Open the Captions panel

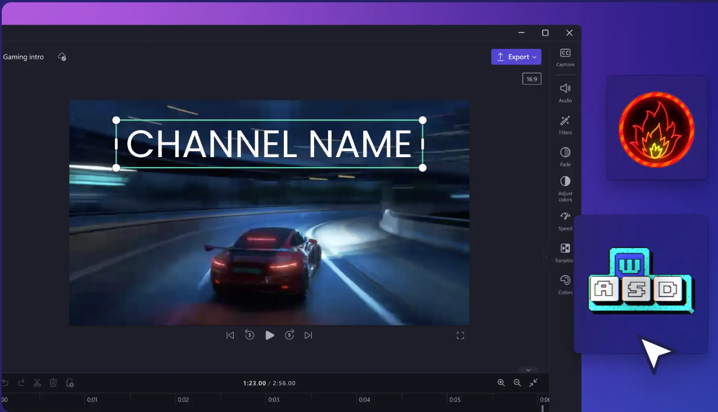(565, 57)
